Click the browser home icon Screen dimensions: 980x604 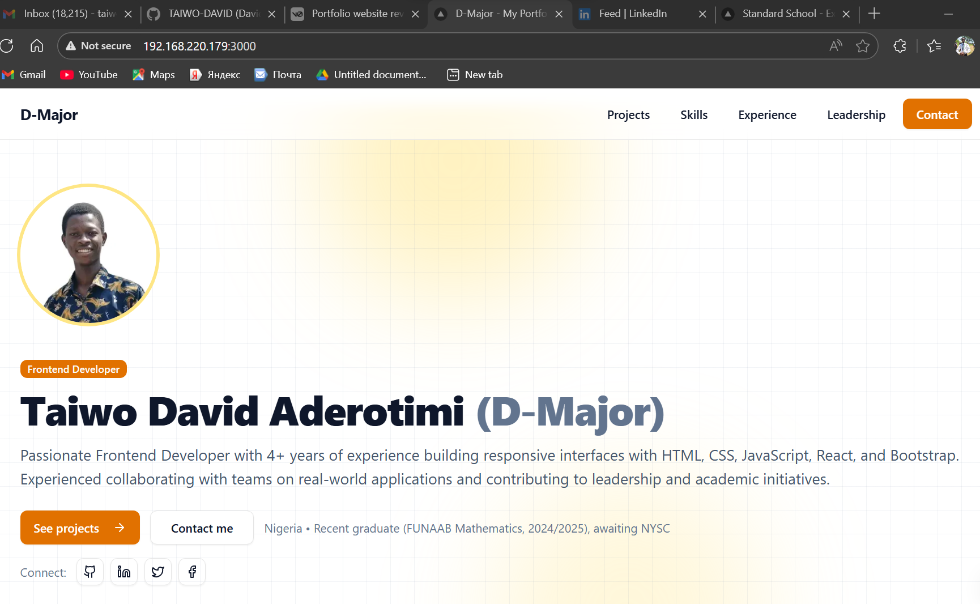coord(36,46)
